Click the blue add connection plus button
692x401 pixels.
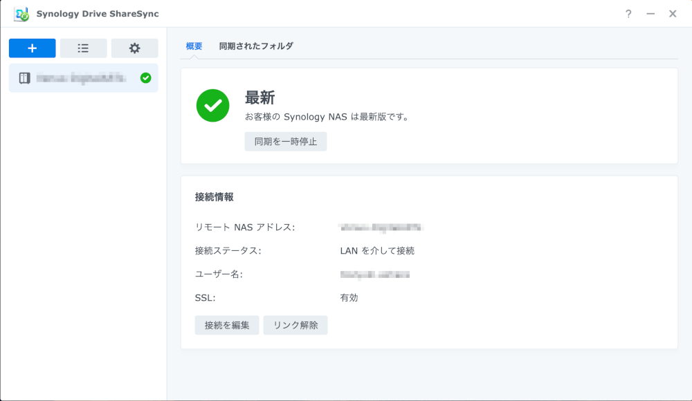33,48
